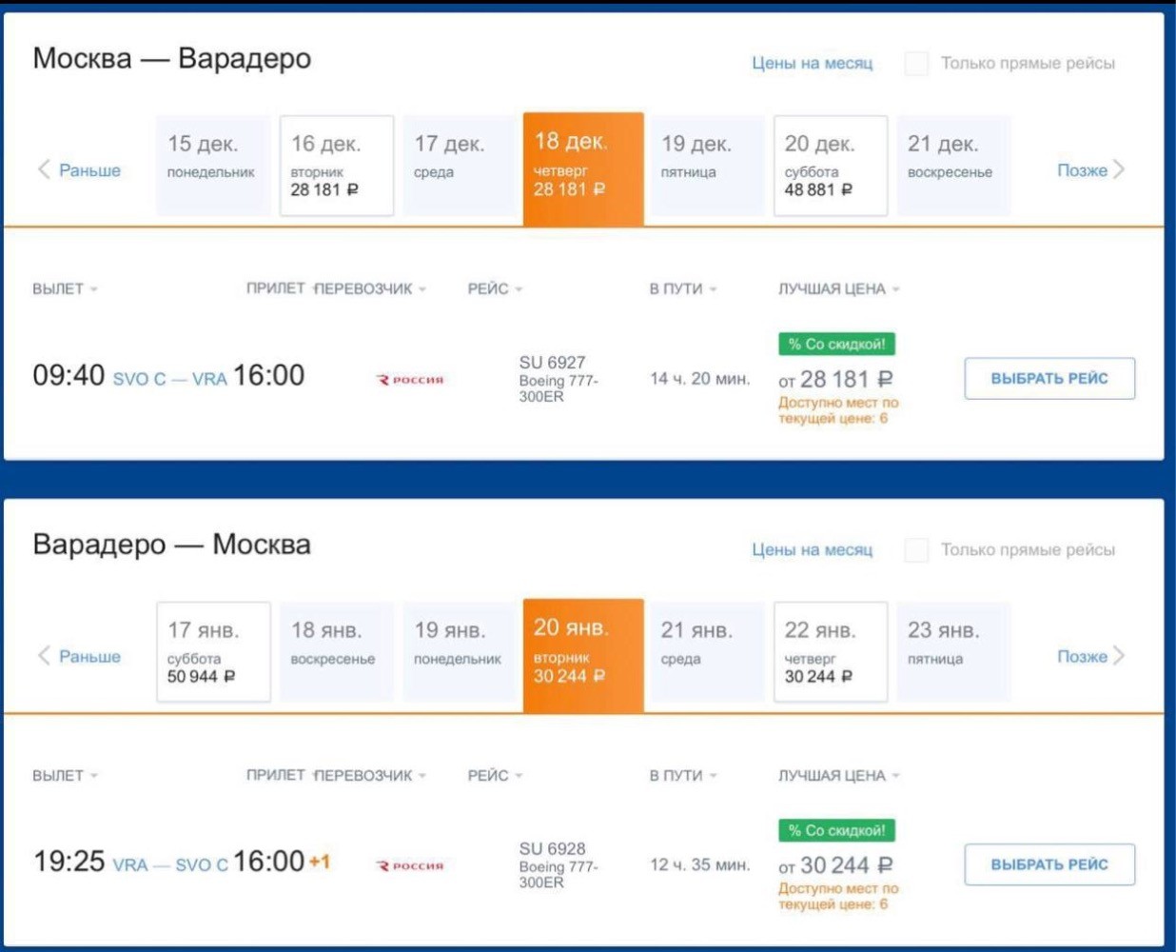Select the 22 янв. четверг date tab
The height and width of the screenshot is (952, 1176).
(831, 652)
